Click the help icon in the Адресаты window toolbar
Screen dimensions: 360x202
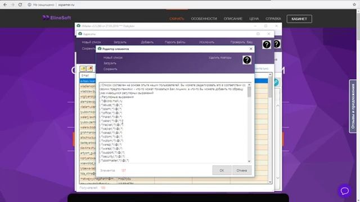tap(266, 44)
